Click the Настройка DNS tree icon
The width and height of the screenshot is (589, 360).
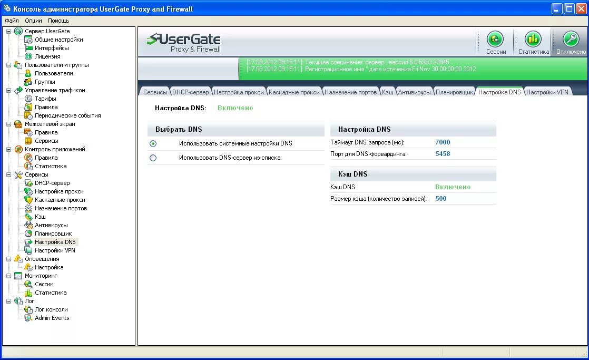[x=28, y=242]
